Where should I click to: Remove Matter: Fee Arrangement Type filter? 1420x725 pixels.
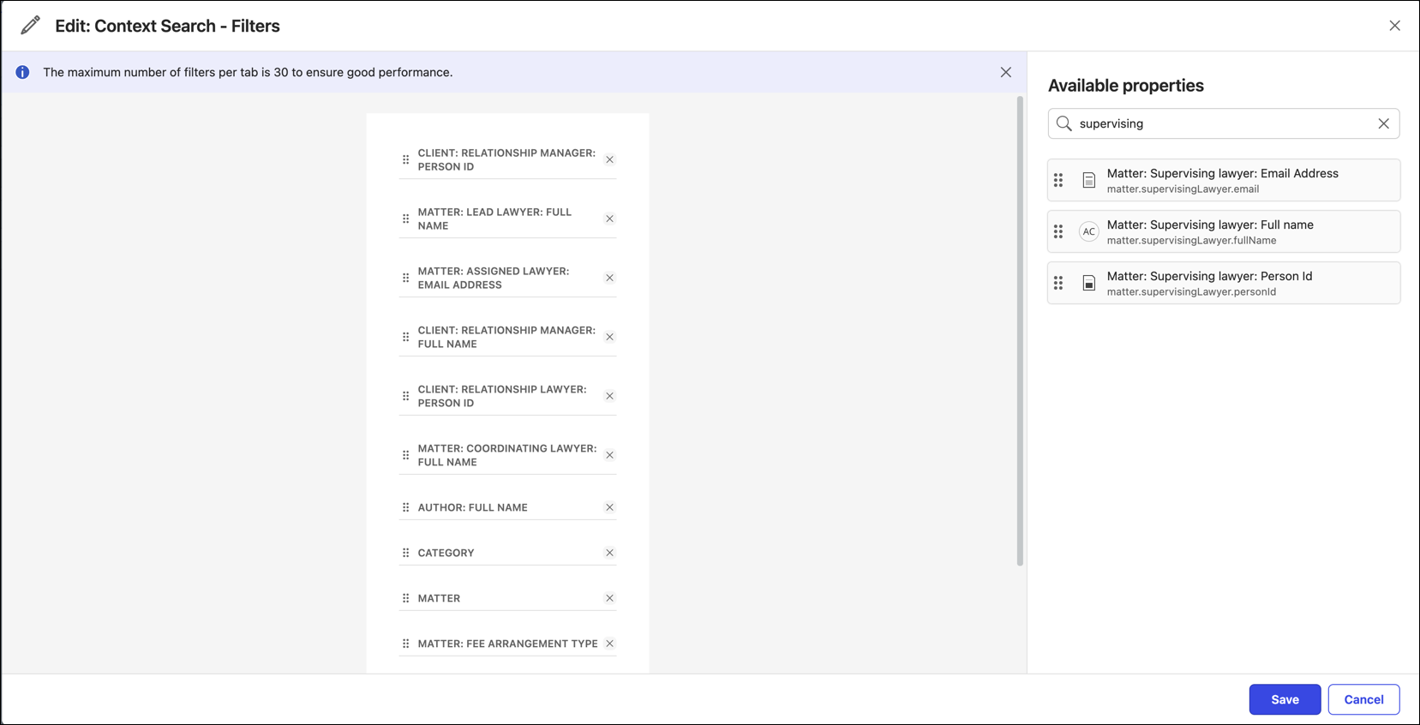tap(609, 644)
